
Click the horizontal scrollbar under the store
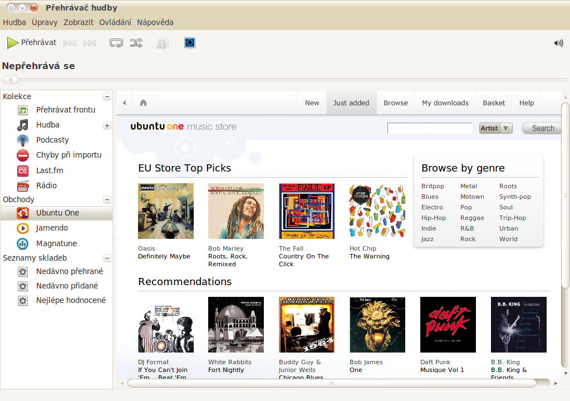click(332, 383)
